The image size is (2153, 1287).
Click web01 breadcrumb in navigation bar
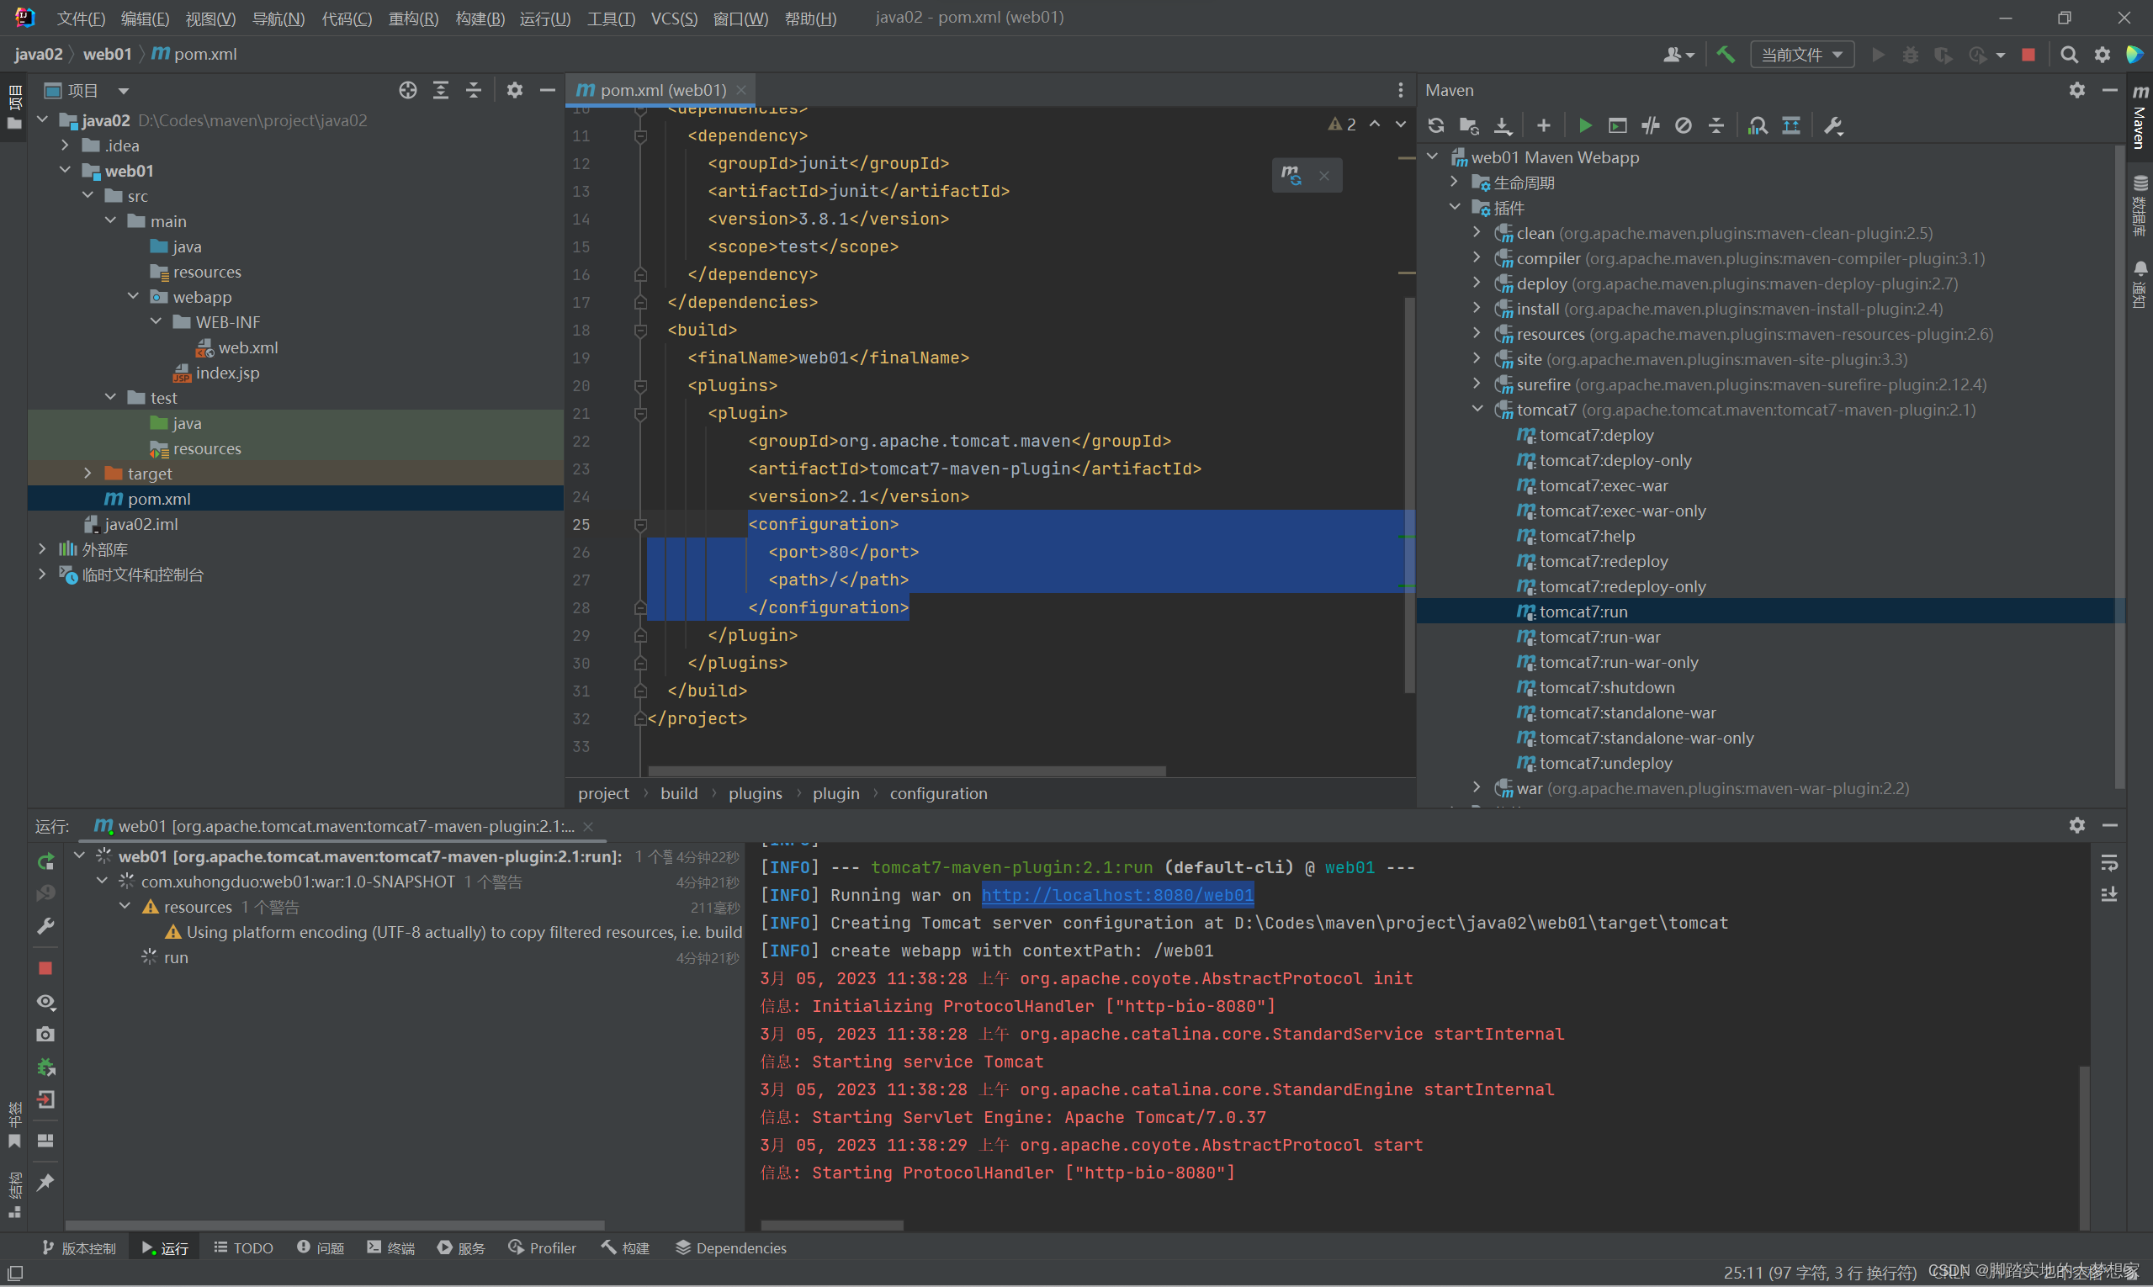point(107,55)
